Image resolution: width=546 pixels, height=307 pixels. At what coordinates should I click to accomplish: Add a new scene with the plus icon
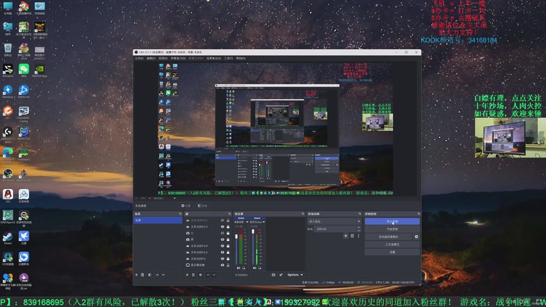coord(136,275)
